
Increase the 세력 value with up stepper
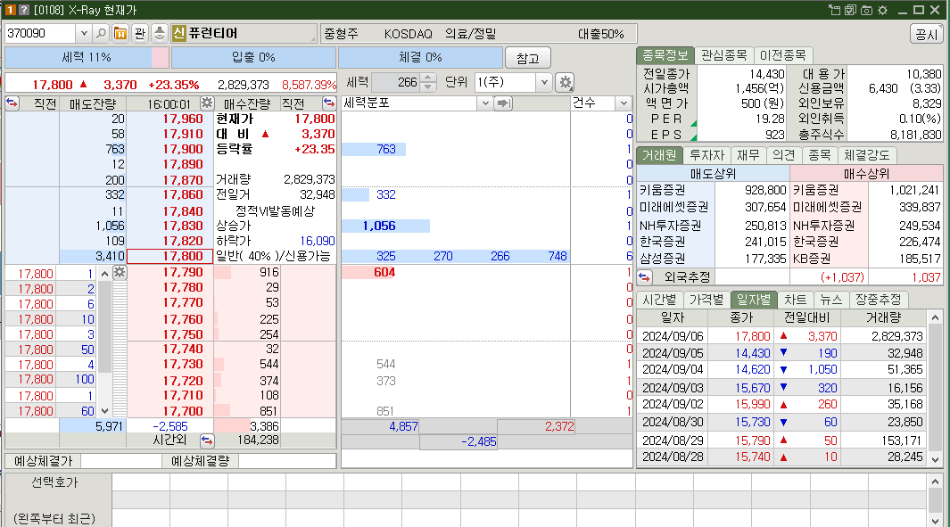click(x=428, y=78)
